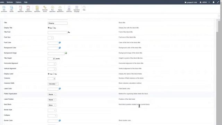Image resolution: width=222 pixels, height=125 pixels.
Task: Open the admin user menu
Action: 205,2
